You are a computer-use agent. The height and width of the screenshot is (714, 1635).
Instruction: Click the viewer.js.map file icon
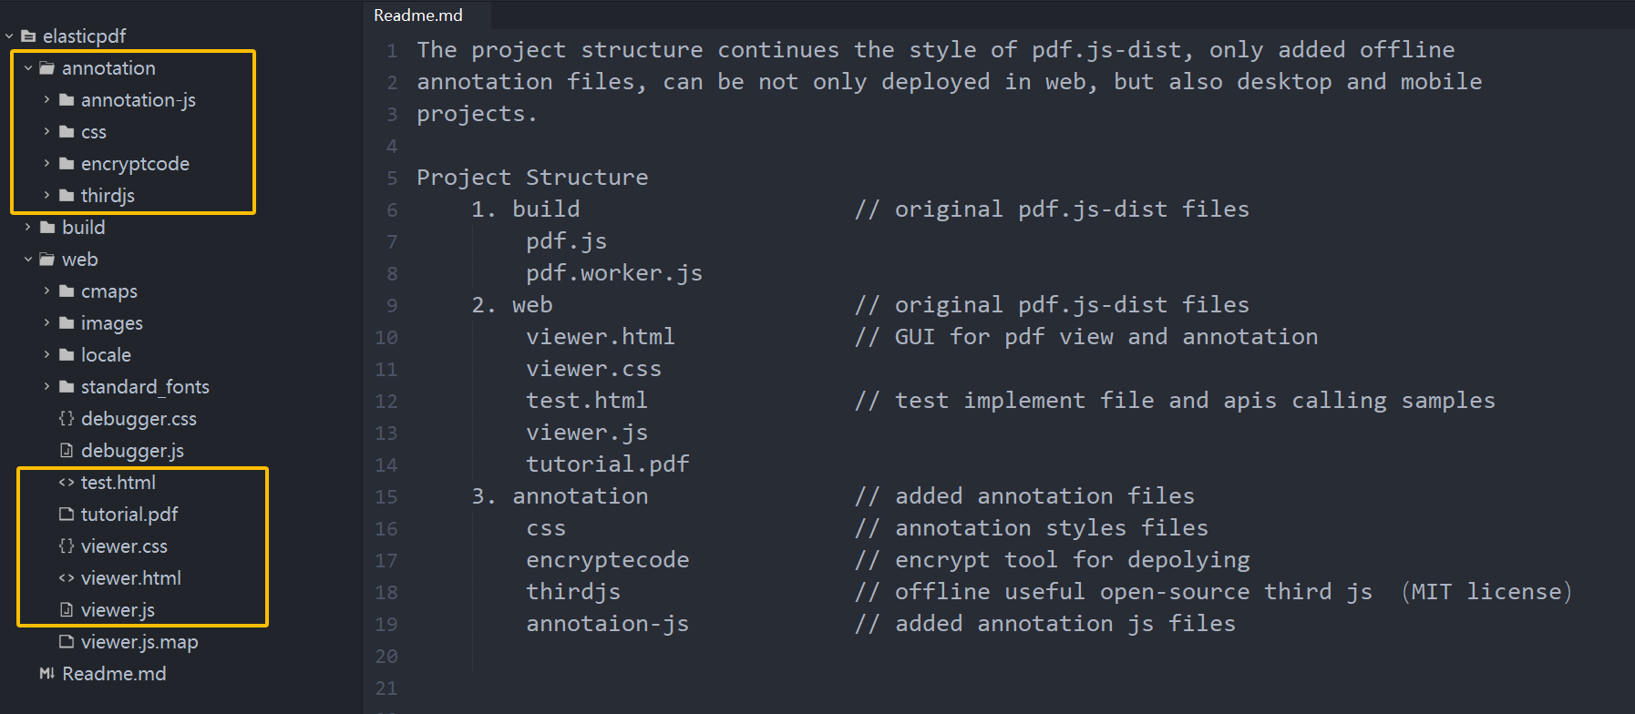66,642
